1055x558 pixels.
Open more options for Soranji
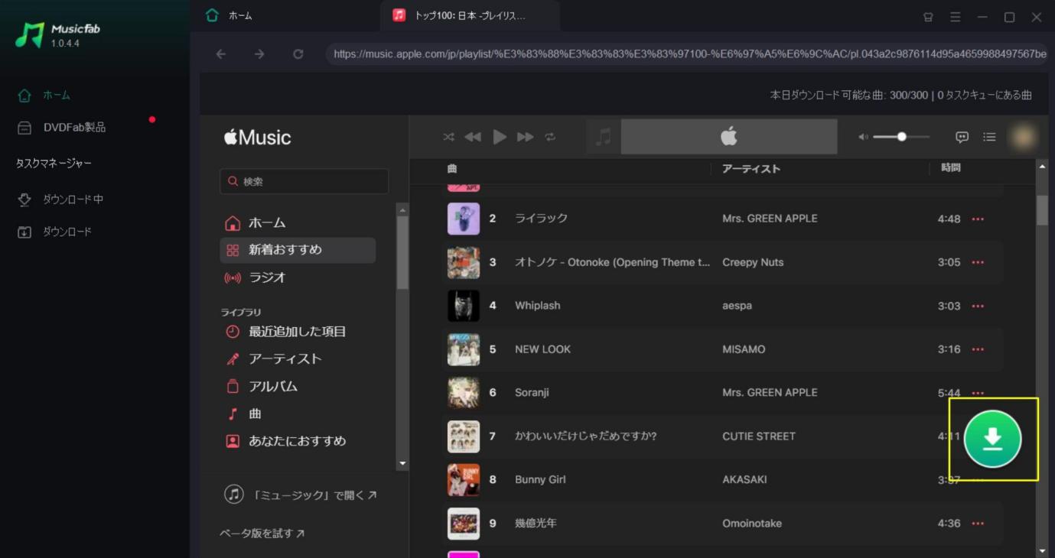(978, 393)
